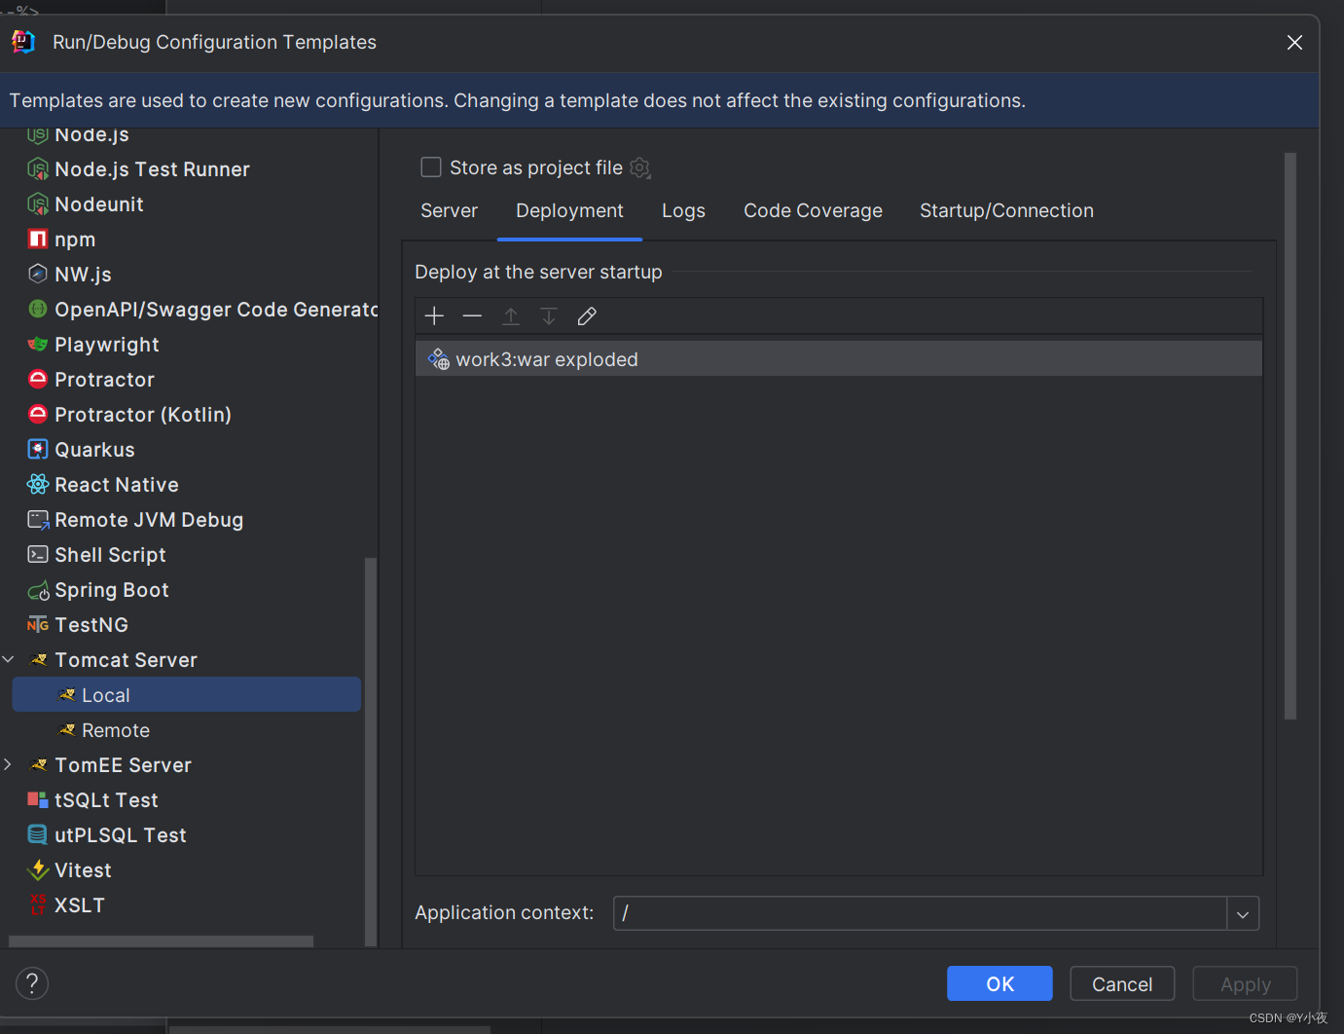Click the Remote JVM Debug icon

pos(38,520)
